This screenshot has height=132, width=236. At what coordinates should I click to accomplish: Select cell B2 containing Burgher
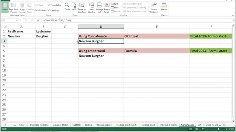(44, 36)
